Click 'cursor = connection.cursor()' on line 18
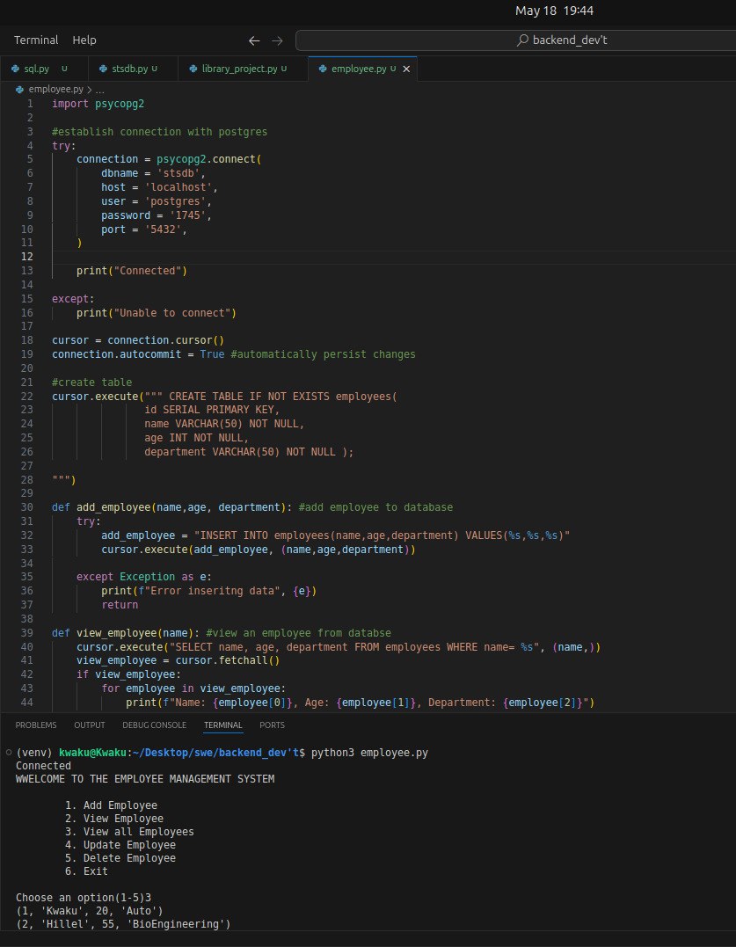Screen dimensions: 736x947 tap(138, 340)
